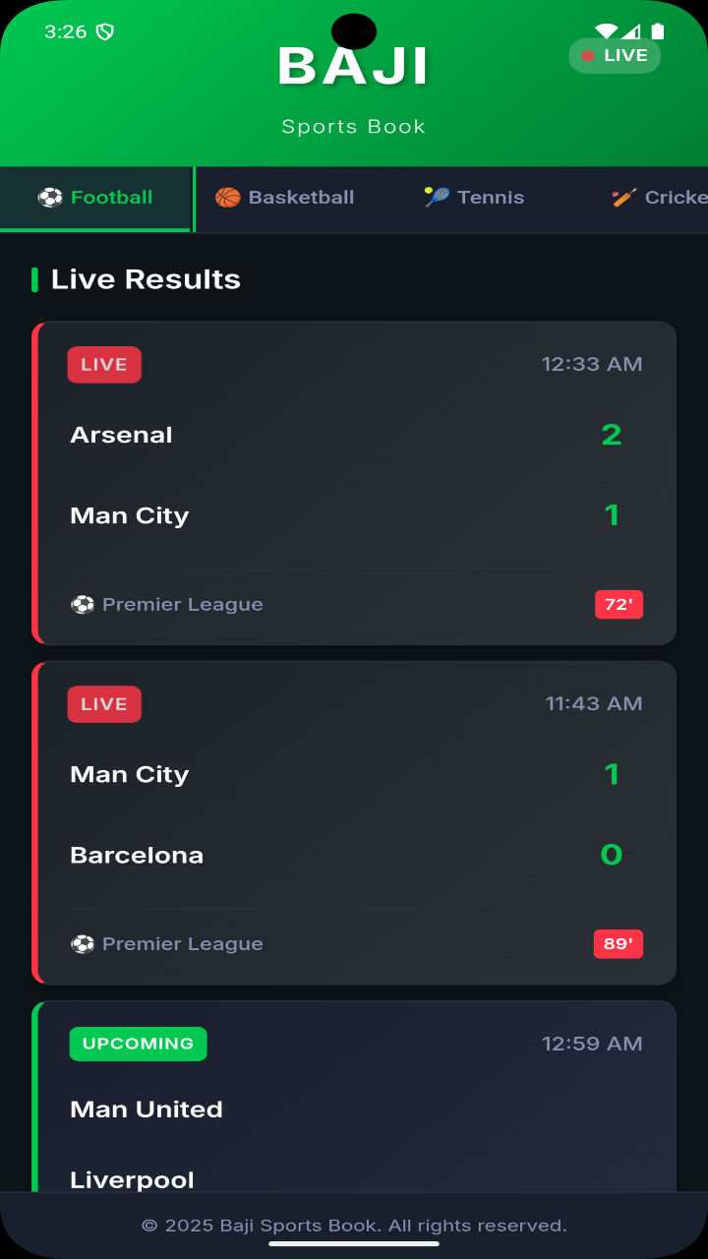The height and width of the screenshot is (1259, 708).
Task: Select the 72' minute badge
Action: (x=619, y=604)
